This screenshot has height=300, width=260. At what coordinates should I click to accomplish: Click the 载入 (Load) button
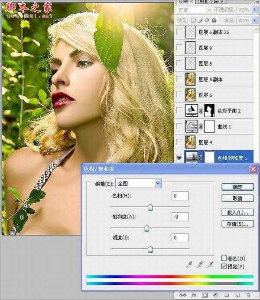click(237, 213)
